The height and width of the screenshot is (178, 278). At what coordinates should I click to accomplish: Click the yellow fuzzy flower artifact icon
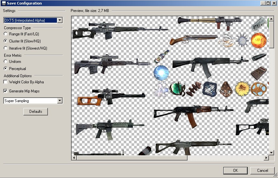(x=243, y=89)
